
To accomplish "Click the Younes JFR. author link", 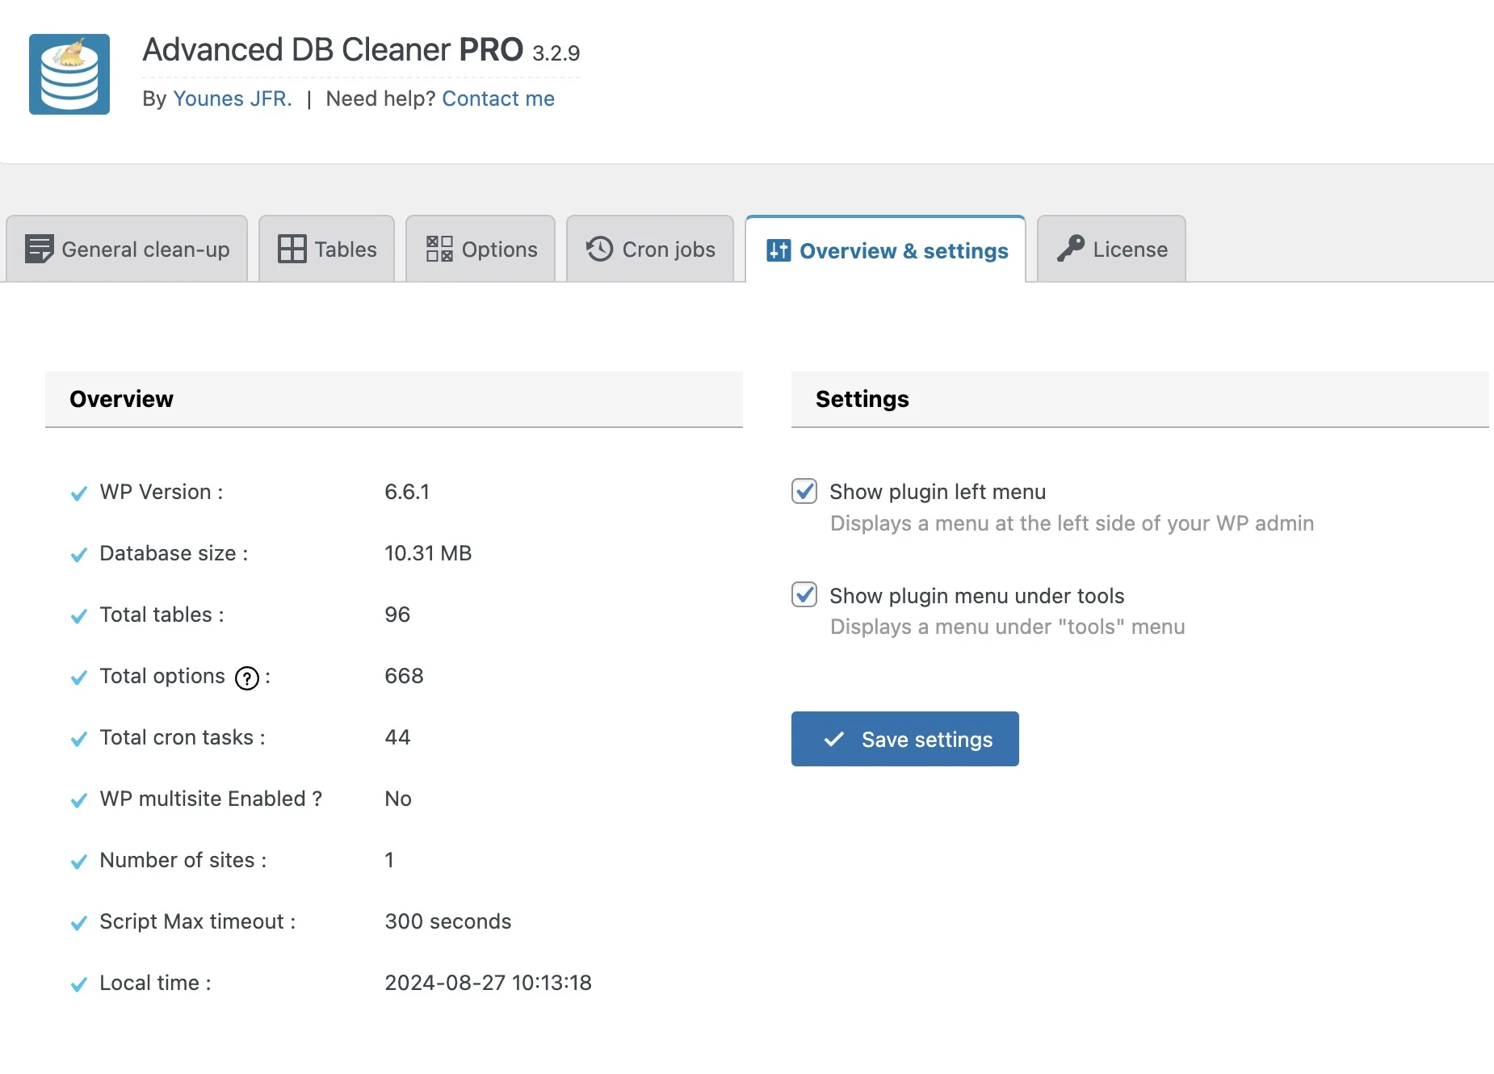I will coord(233,99).
